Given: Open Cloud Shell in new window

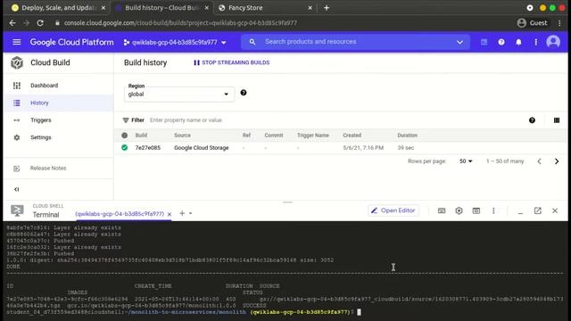Looking at the screenshot, I should click(537, 210).
